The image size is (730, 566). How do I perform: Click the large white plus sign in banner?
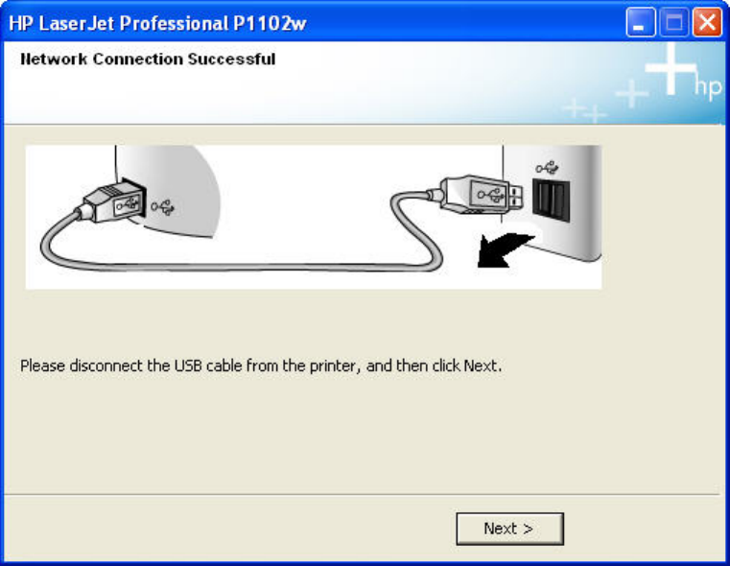click(x=670, y=68)
